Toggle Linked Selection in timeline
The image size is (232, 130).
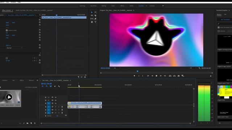[51, 86]
